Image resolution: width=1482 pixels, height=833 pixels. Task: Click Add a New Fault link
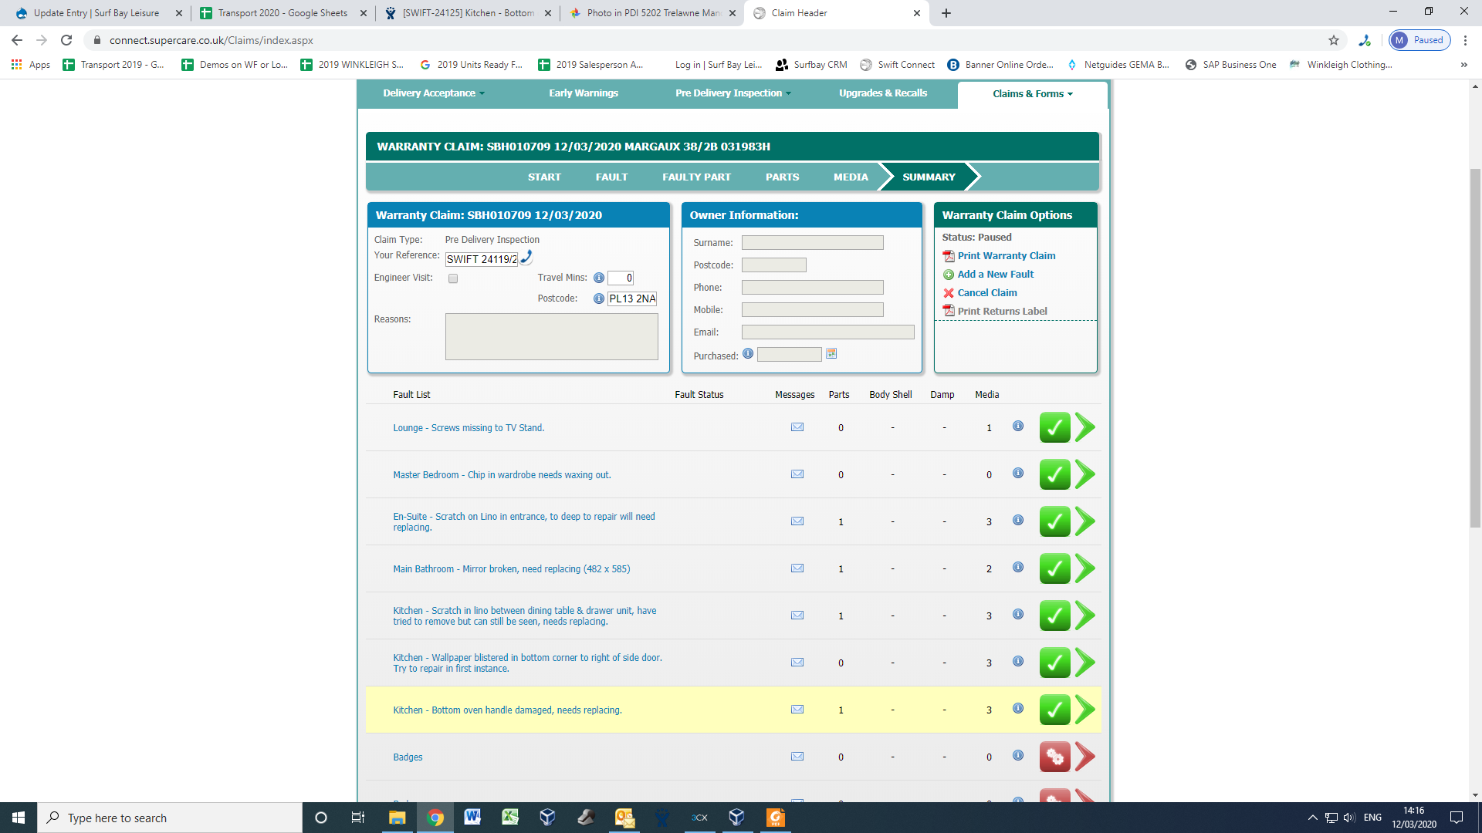point(995,275)
